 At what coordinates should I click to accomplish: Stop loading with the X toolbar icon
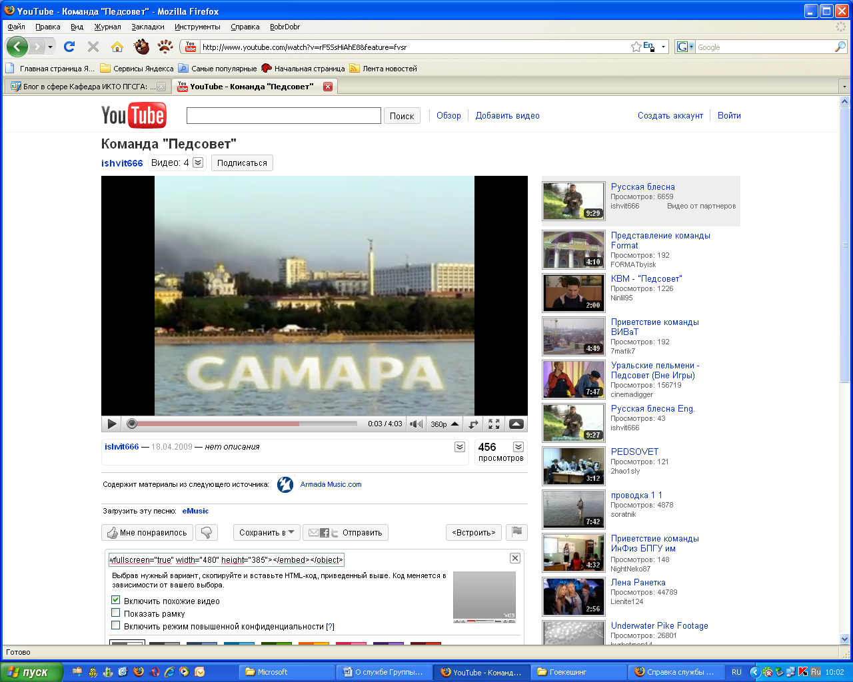click(x=93, y=47)
